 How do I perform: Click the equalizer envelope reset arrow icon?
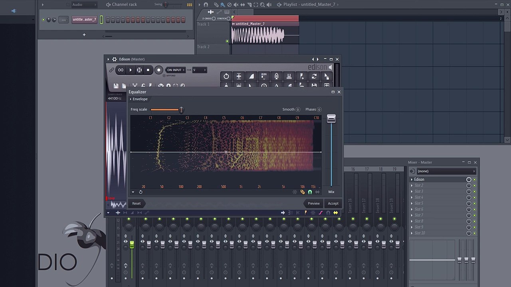pyautogui.click(x=141, y=192)
